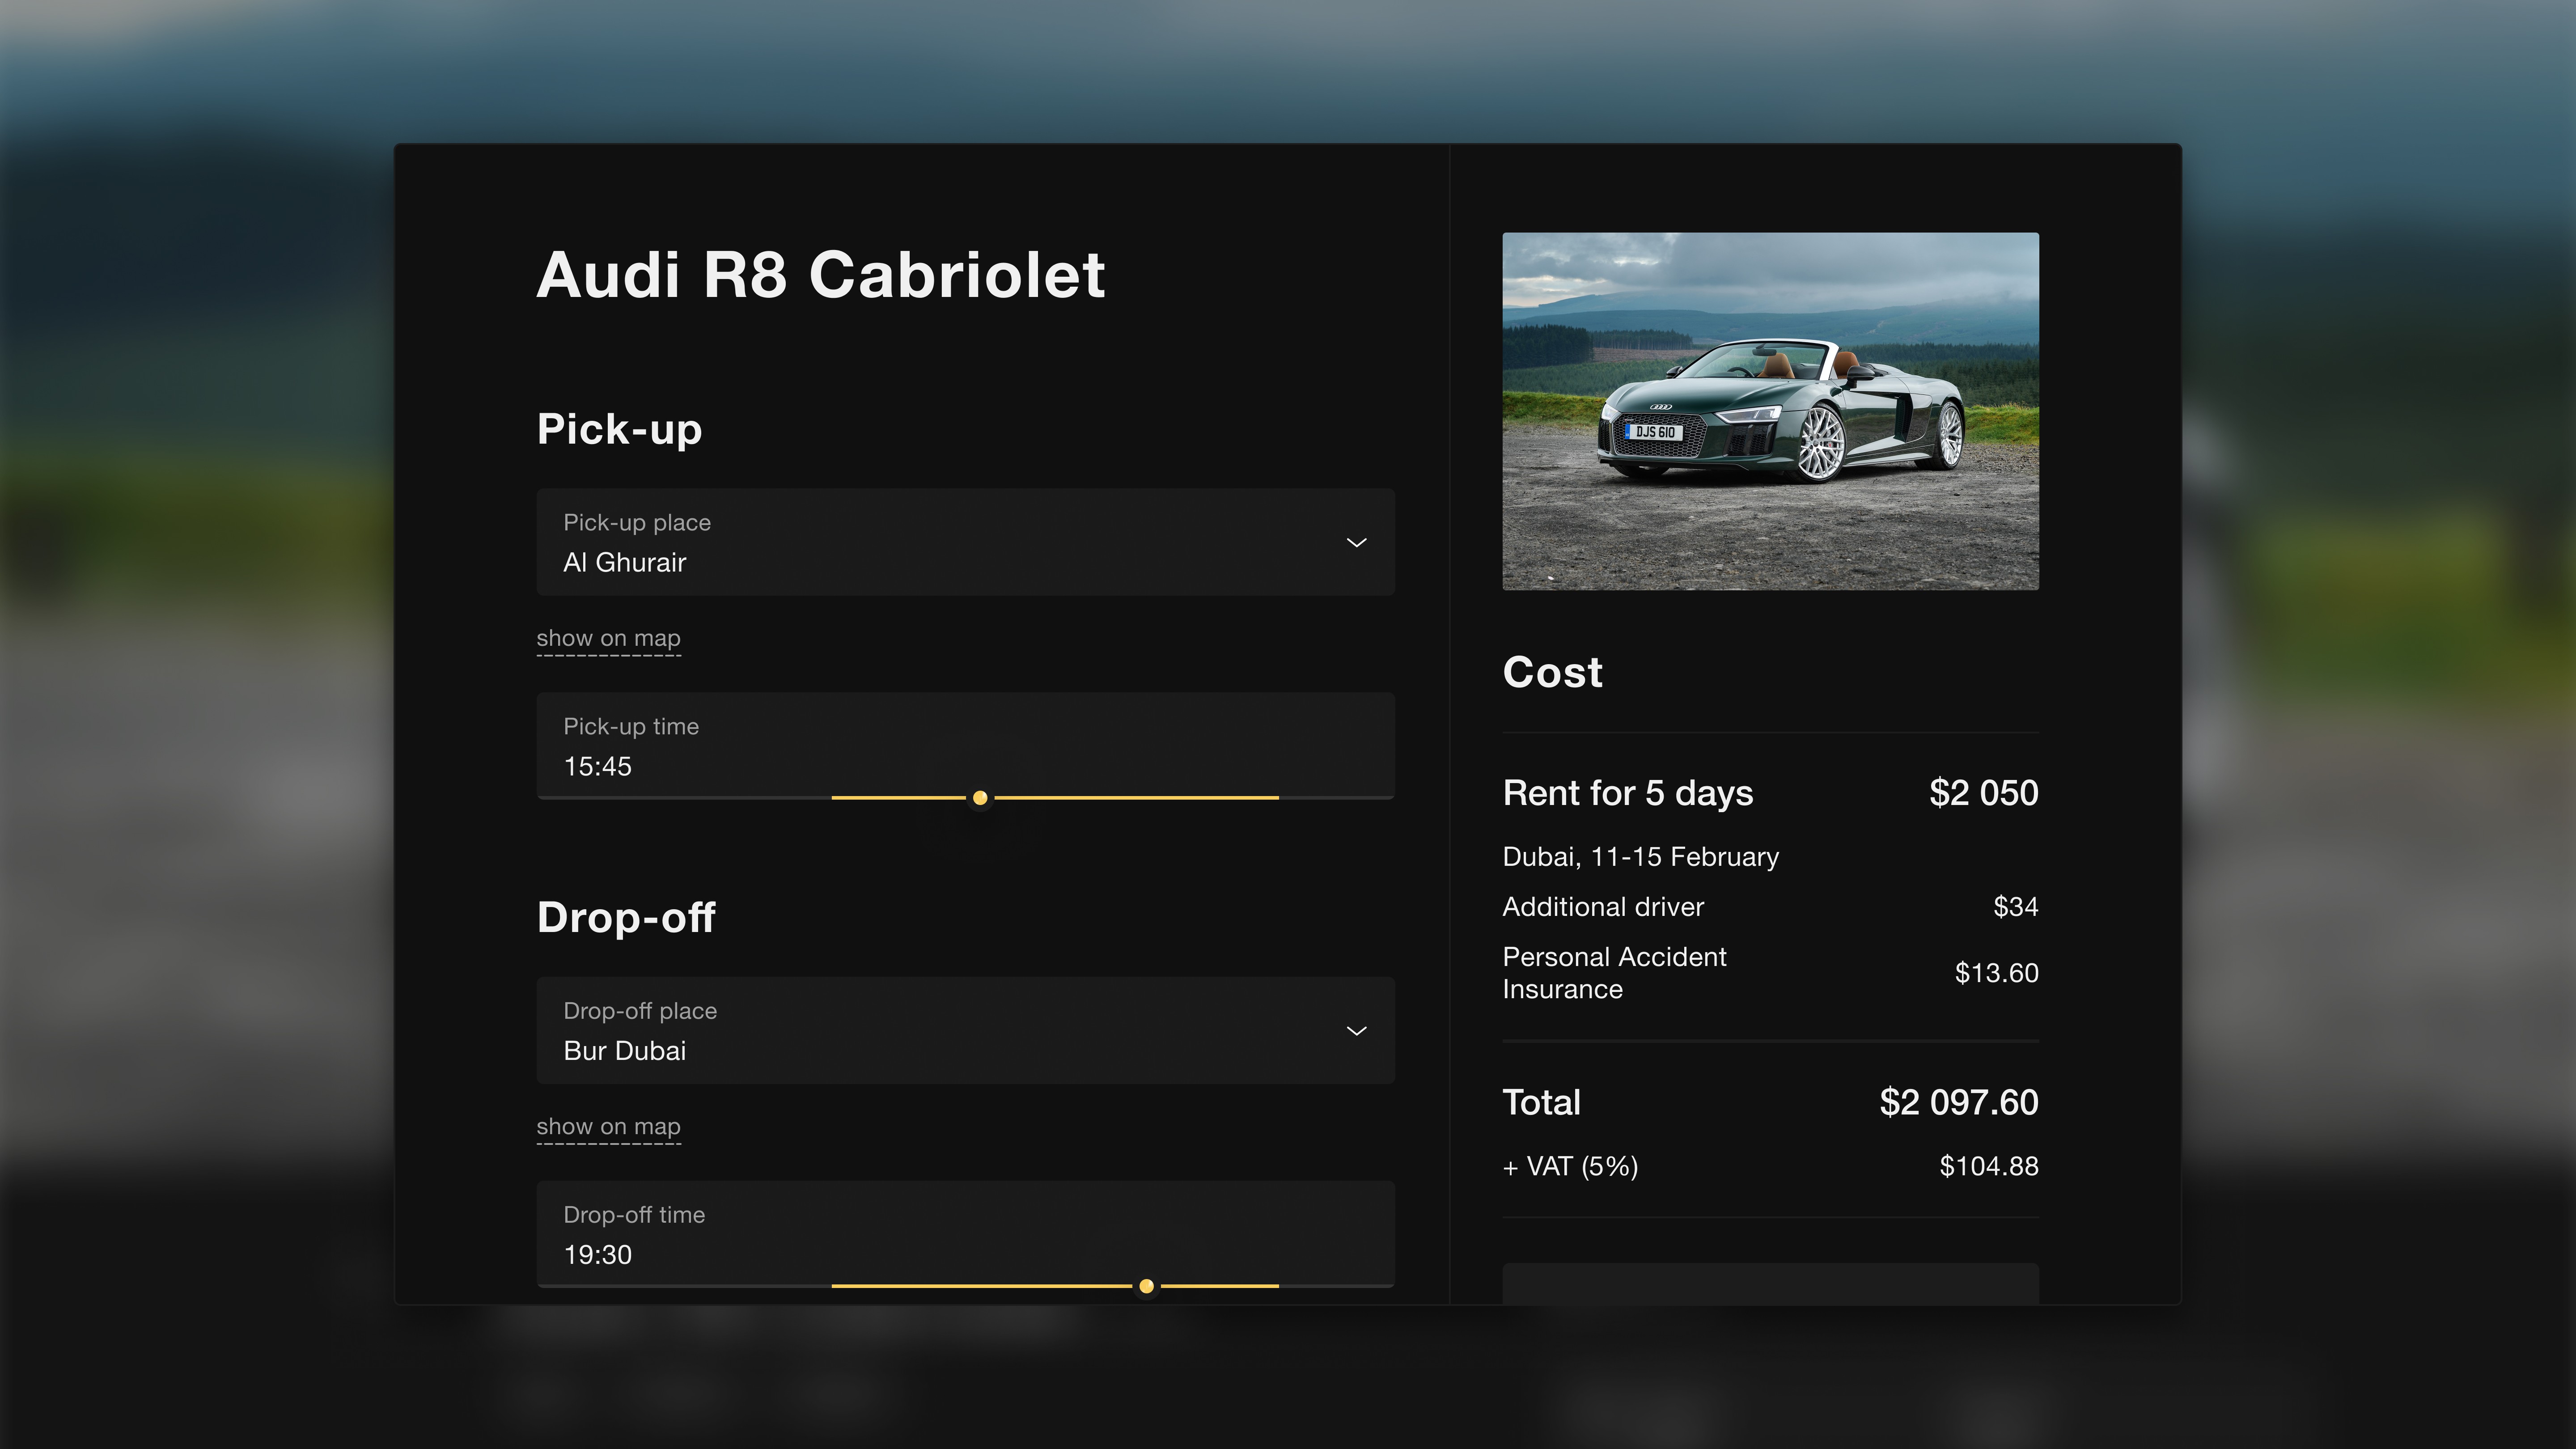Click the Audi R8 Cabriolet title
The width and height of the screenshot is (2576, 1449).
(820, 275)
